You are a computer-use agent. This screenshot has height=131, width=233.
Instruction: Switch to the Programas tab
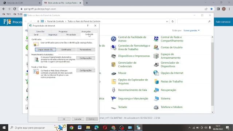point(63,32)
